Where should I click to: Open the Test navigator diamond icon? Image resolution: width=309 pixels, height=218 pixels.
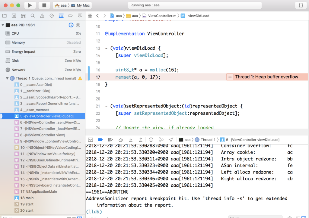tap(52, 16)
